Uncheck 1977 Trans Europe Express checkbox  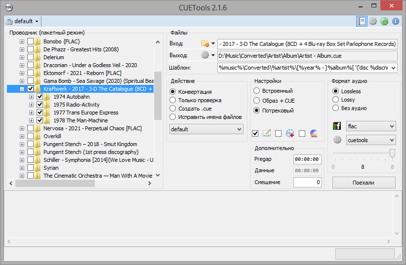point(40,113)
